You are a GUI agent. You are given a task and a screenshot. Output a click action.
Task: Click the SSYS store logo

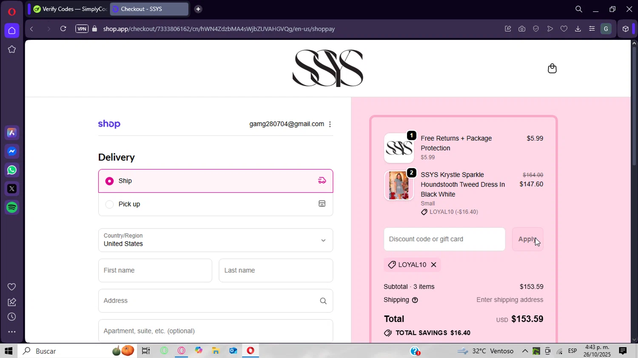point(328,68)
